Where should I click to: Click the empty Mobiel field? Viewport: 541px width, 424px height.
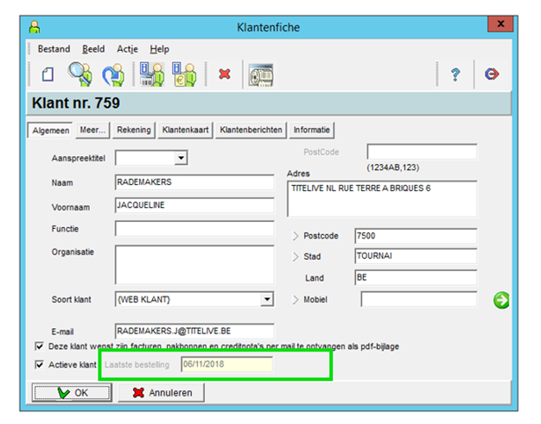coord(419,299)
